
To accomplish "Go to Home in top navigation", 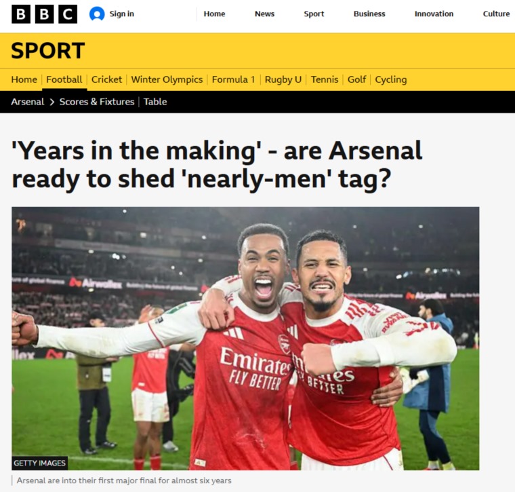I will [x=214, y=14].
